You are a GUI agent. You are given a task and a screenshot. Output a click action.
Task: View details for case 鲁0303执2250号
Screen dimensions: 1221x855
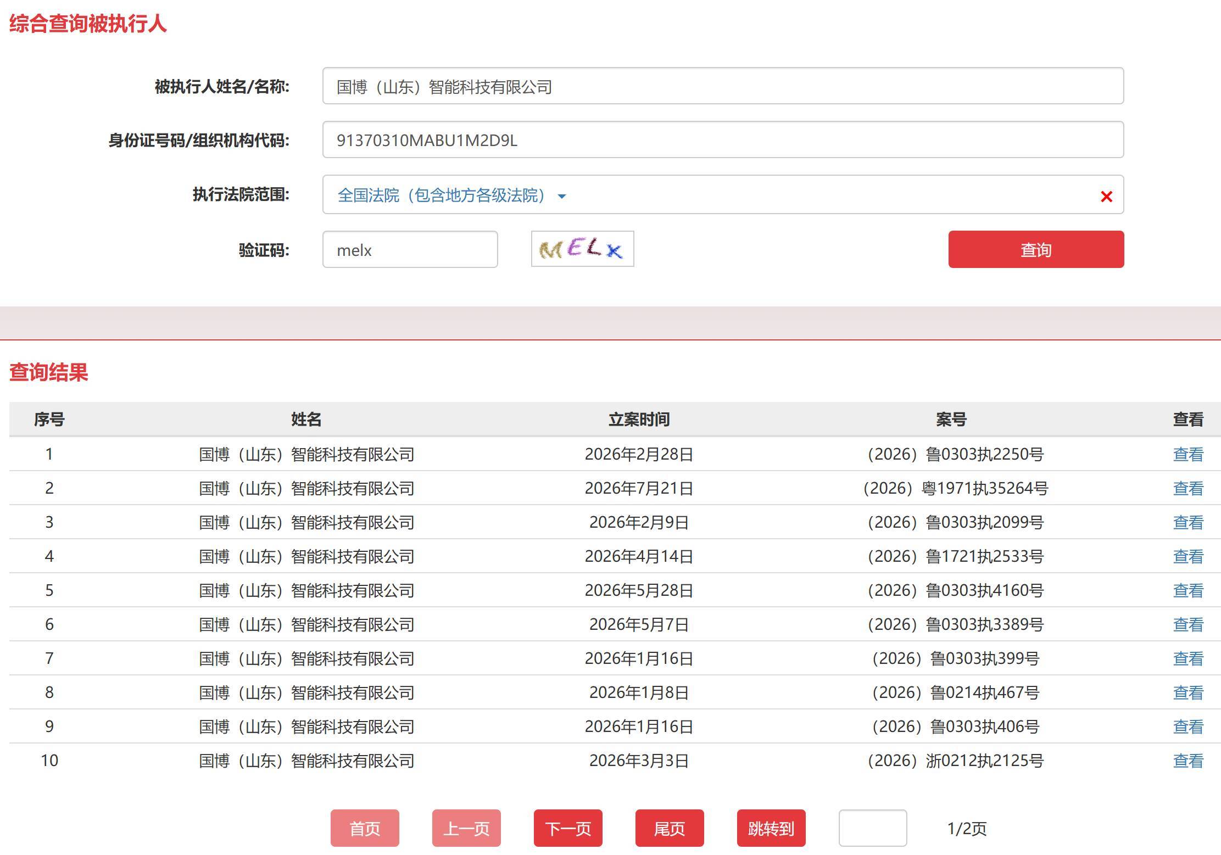(1188, 454)
